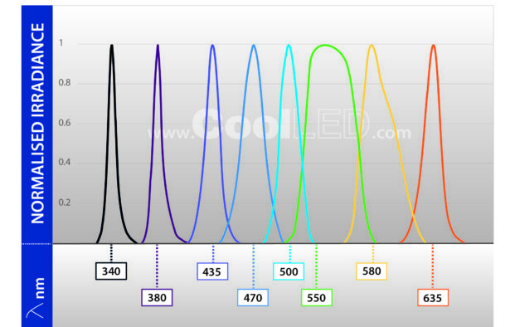Click the 1 y-axis tick label

[61, 42]
